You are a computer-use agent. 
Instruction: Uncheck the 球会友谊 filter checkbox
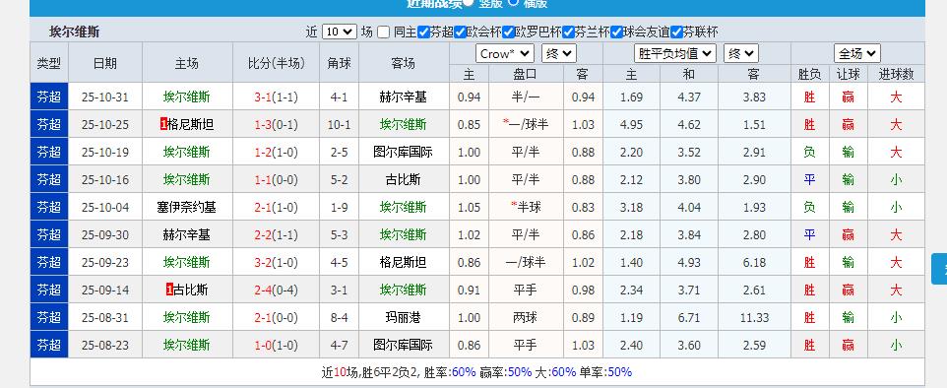click(616, 32)
